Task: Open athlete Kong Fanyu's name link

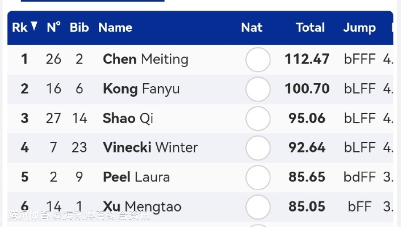Action: click(x=141, y=89)
